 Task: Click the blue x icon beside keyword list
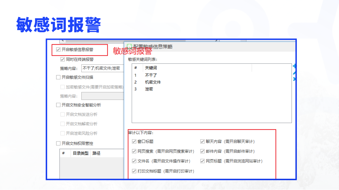(295, 79)
